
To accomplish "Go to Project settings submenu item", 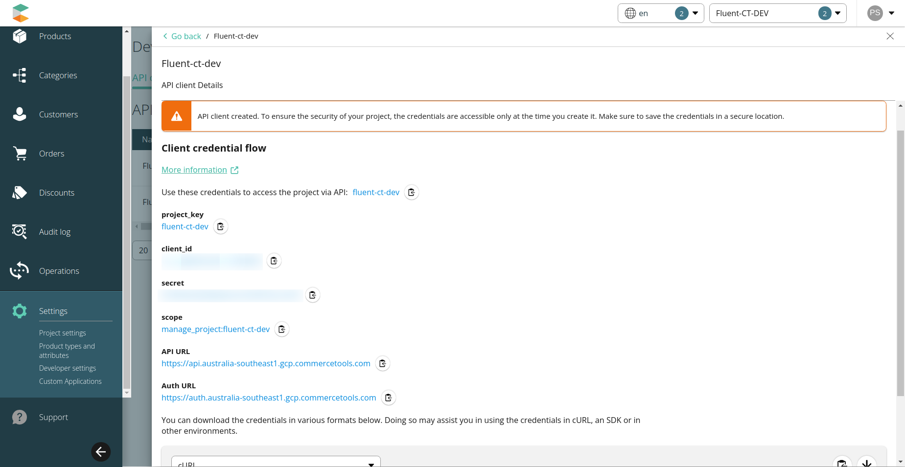I will coord(63,333).
